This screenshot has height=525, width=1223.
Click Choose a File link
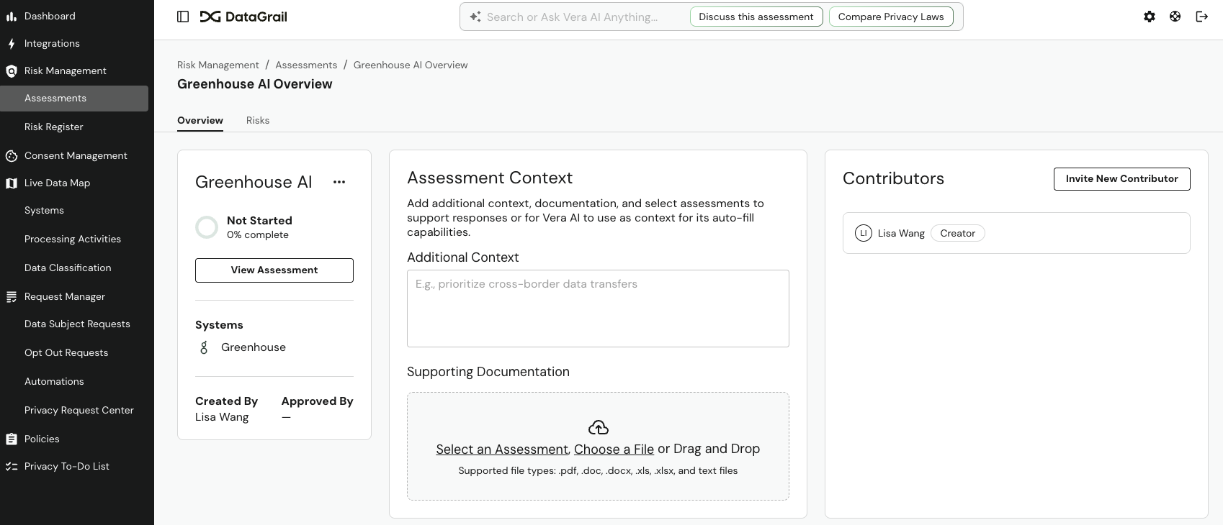click(614, 449)
